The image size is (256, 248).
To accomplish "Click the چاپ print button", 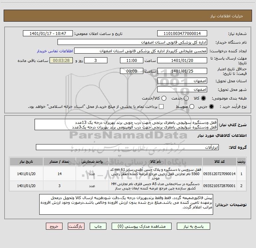I will pos(98,226).
